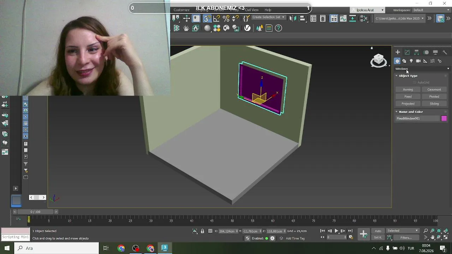This screenshot has width=452, height=254.
Task: Toggle Percent Snap
Action: (226, 18)
